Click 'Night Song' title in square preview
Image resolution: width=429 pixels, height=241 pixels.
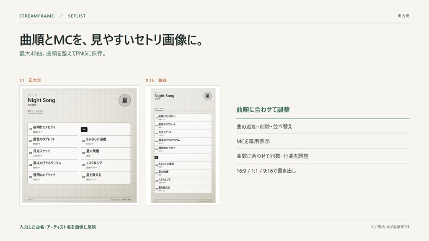tap(41, 100)
